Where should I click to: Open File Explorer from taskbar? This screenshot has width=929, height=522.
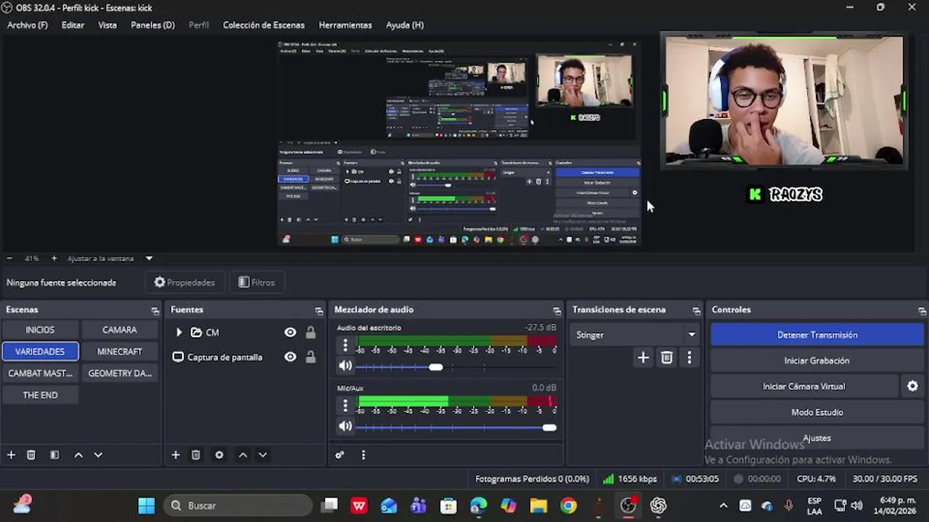[x=539, y=505]
